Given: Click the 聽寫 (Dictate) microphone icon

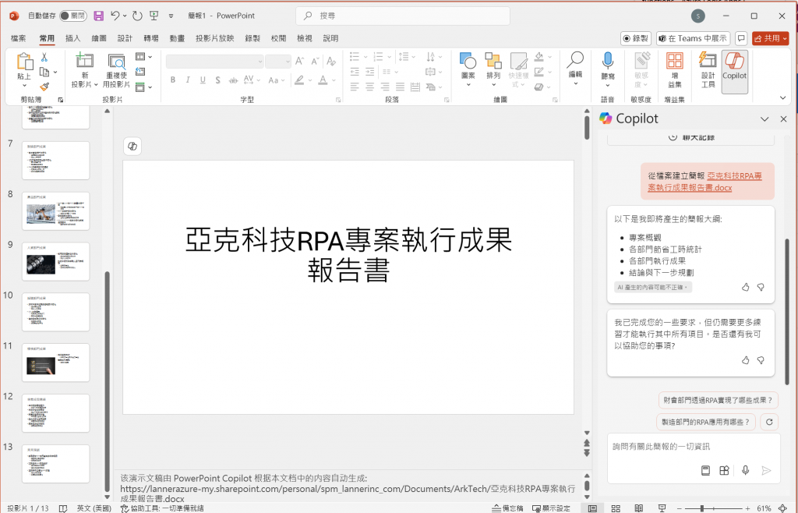Looking at the screenshot, I should pyautogui.click(x=608, y=61).
